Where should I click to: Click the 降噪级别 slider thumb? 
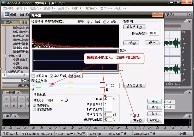coord(51,85)
